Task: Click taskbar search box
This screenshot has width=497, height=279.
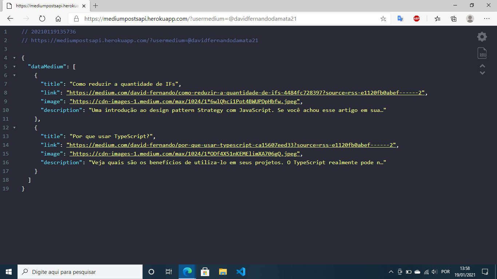Action: click(80, 272)
